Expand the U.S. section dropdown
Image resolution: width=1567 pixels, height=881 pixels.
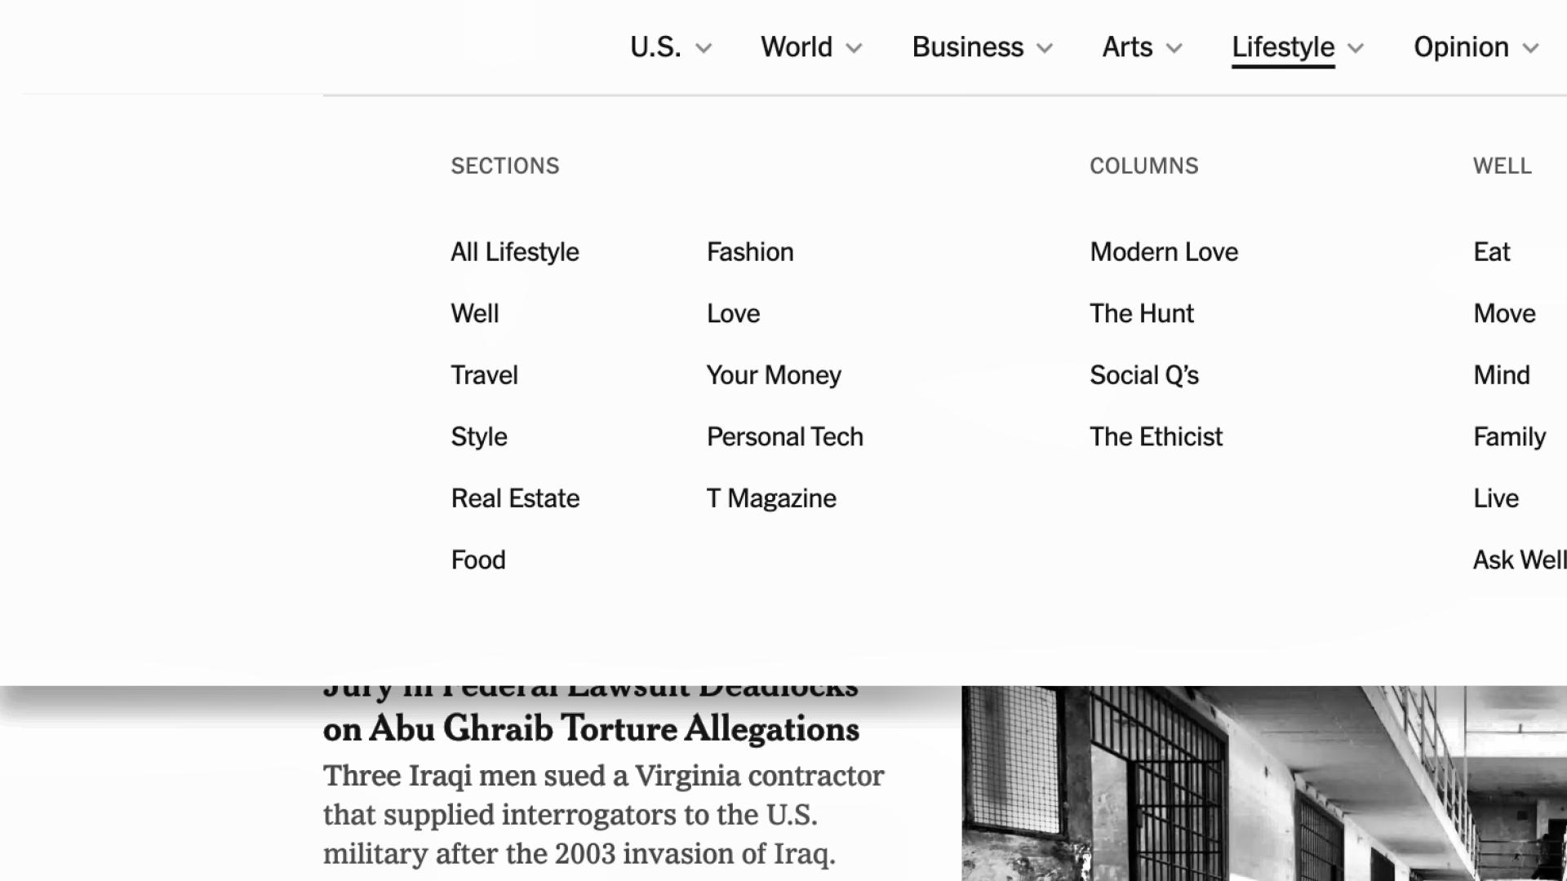coord(666,47)
